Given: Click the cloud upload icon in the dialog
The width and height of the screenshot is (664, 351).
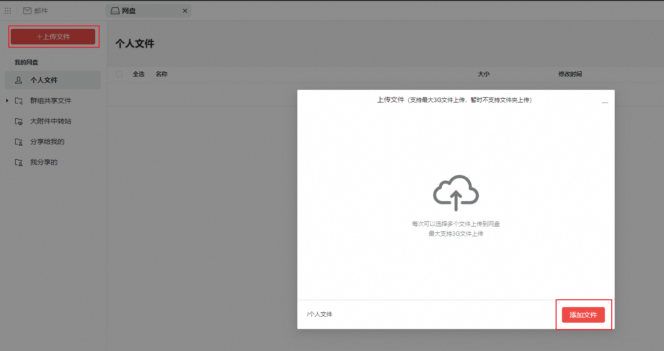Looking at the screenshot, I should pos(455,192).
